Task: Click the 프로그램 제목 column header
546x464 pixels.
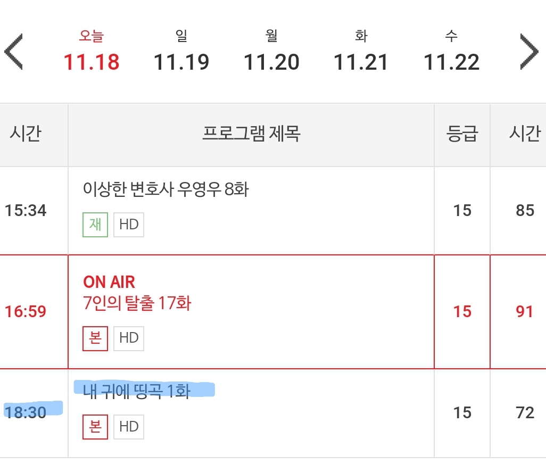Action: tap(251, 134)
